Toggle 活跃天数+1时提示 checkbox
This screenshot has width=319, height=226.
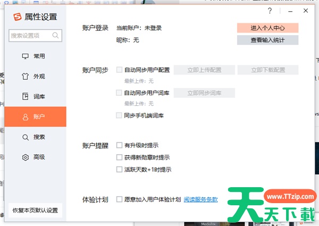pyautogui.click(x=119, y=170)
